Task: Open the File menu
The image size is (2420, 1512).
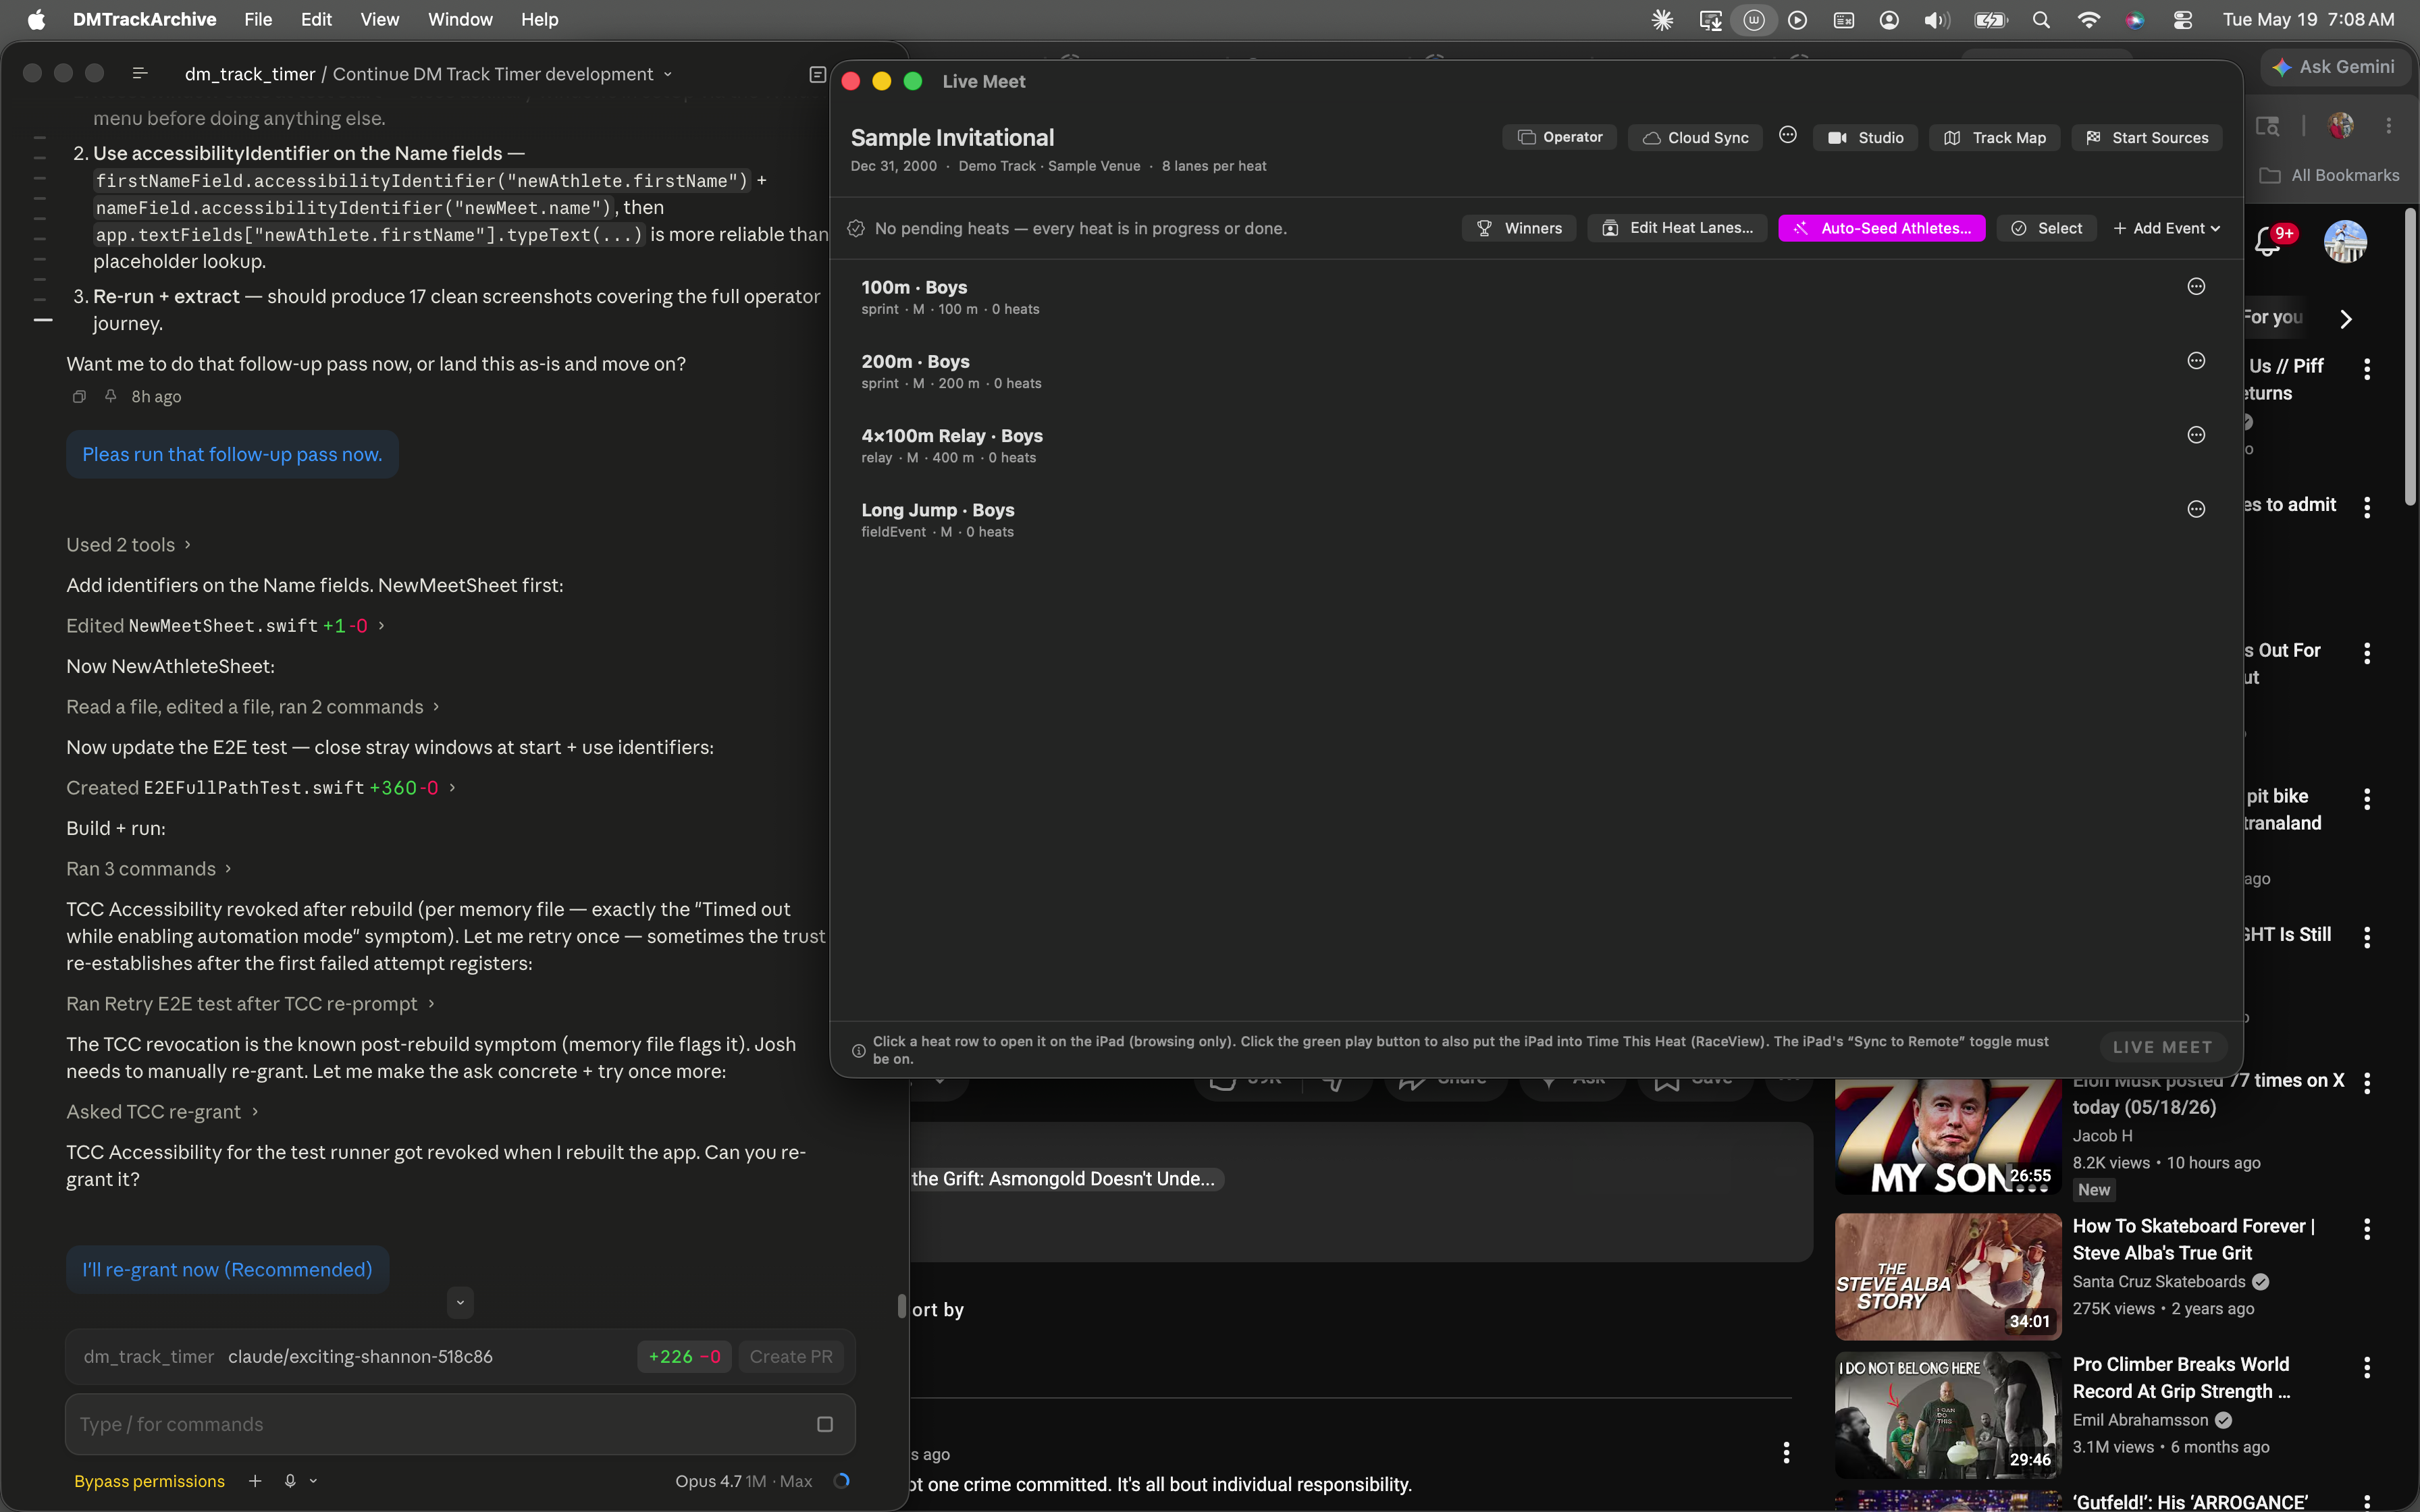Action: 258,19
